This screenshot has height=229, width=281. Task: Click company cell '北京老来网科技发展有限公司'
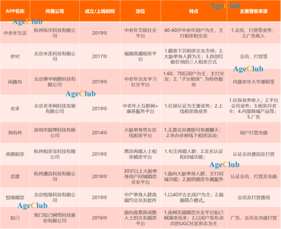coord(55,109)
